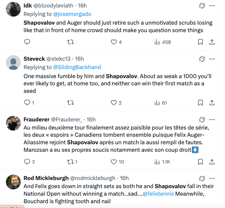Repost the Frauderer tweet
Viewport: 225px width, 208px height.
point(70,162)
